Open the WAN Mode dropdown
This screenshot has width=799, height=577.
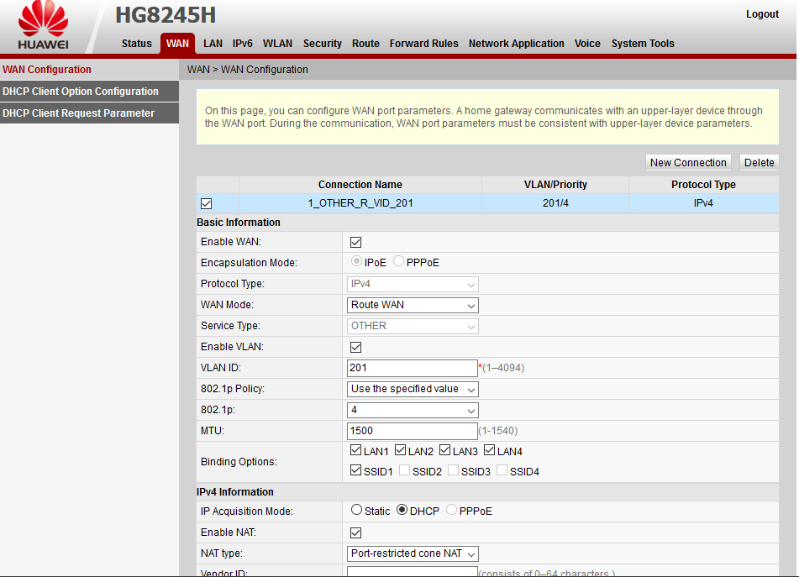(413, 305)
